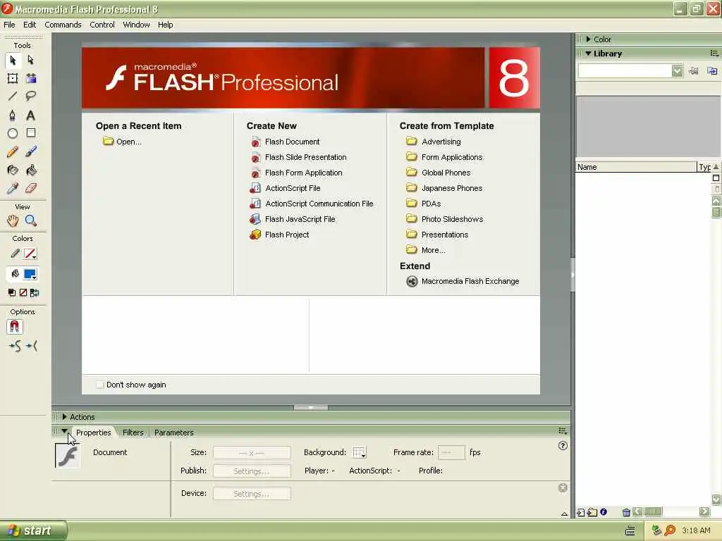
Task: Select the Eyedropper tool
Action: pyautogui.click(x=13, y=188)
